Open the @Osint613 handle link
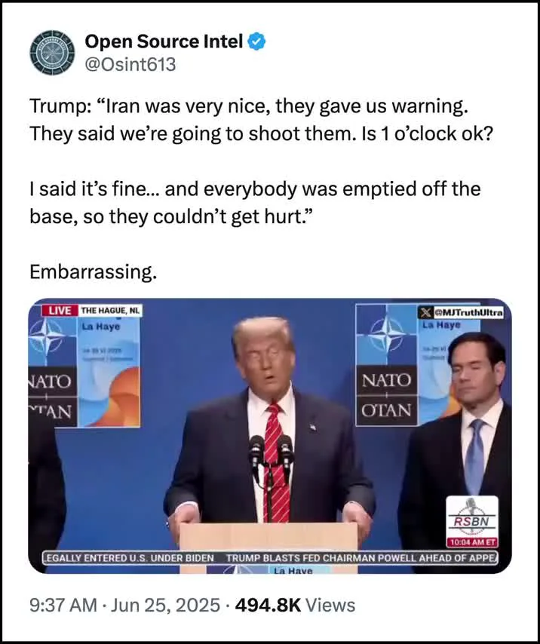 pyautogui.click(x=130, y=64)
